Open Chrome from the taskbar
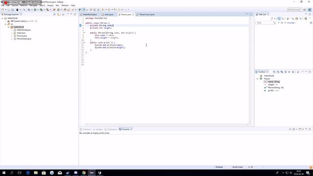This screenshot has height=176, width=313. pyautogui.click(x=84, y=173)
